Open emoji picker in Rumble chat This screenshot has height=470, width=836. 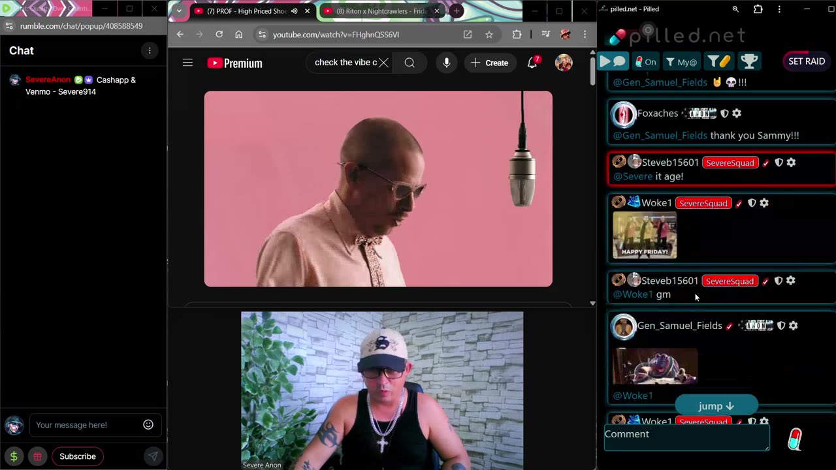click(x=148, y=424)
